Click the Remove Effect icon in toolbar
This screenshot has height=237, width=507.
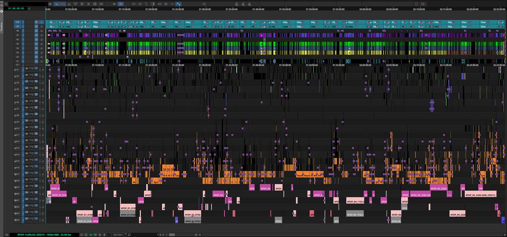click(166, 4)
